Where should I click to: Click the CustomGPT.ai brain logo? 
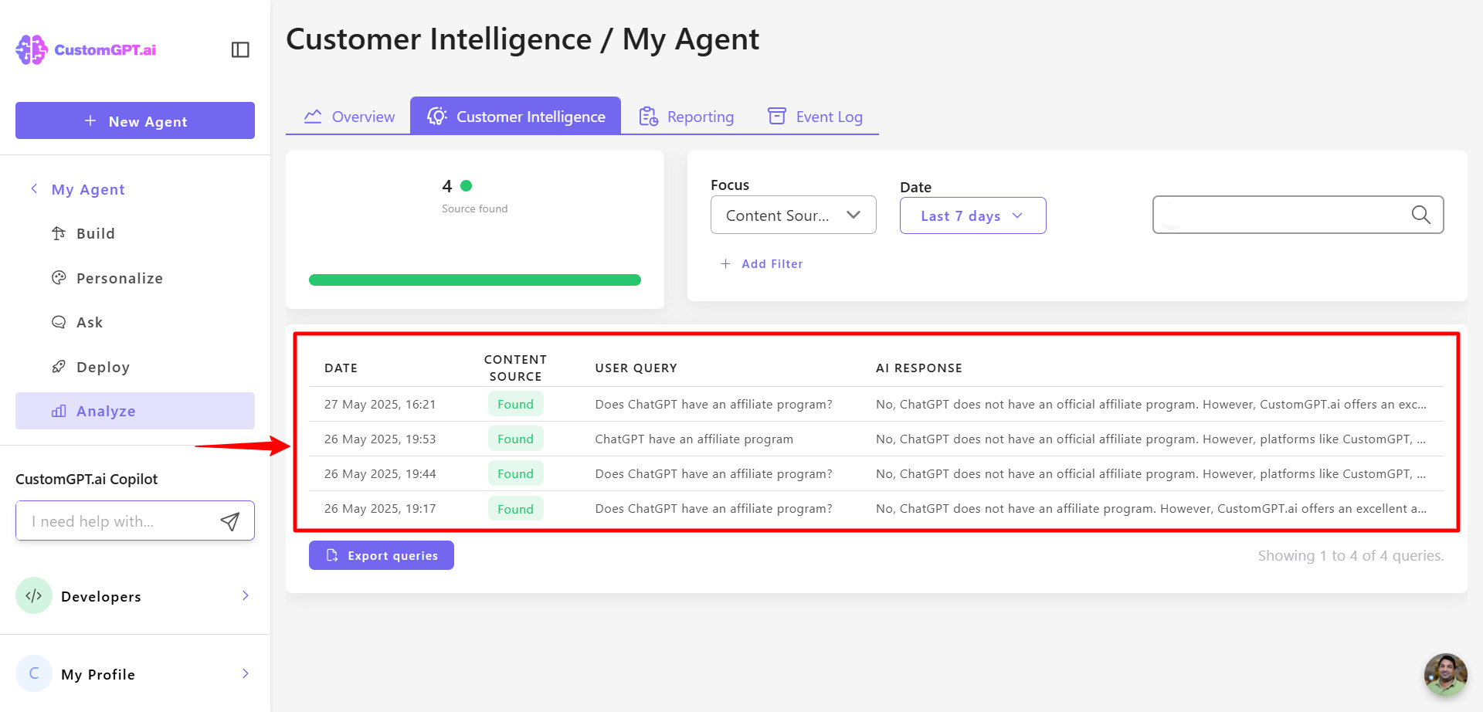tap(32, 49)
